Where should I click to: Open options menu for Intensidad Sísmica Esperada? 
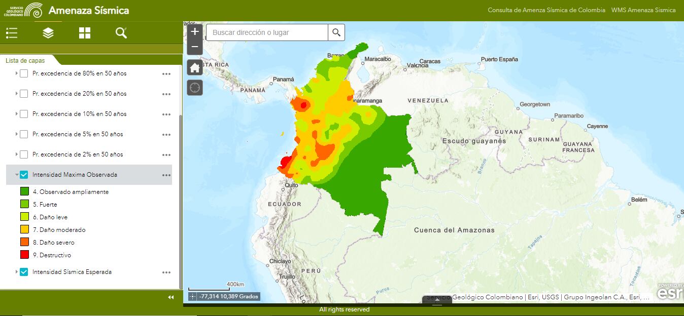coord(166,272)
